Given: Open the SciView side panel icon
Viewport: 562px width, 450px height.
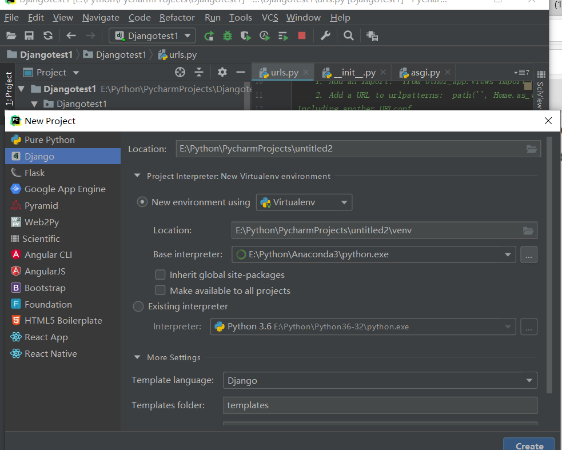Looking at the screenshot, I should [541, 90].
